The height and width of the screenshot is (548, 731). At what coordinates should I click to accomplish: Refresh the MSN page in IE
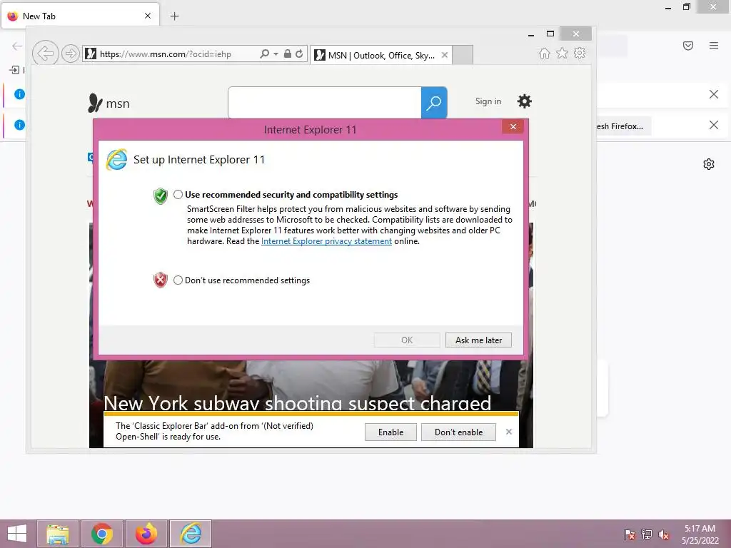[299, 54]
